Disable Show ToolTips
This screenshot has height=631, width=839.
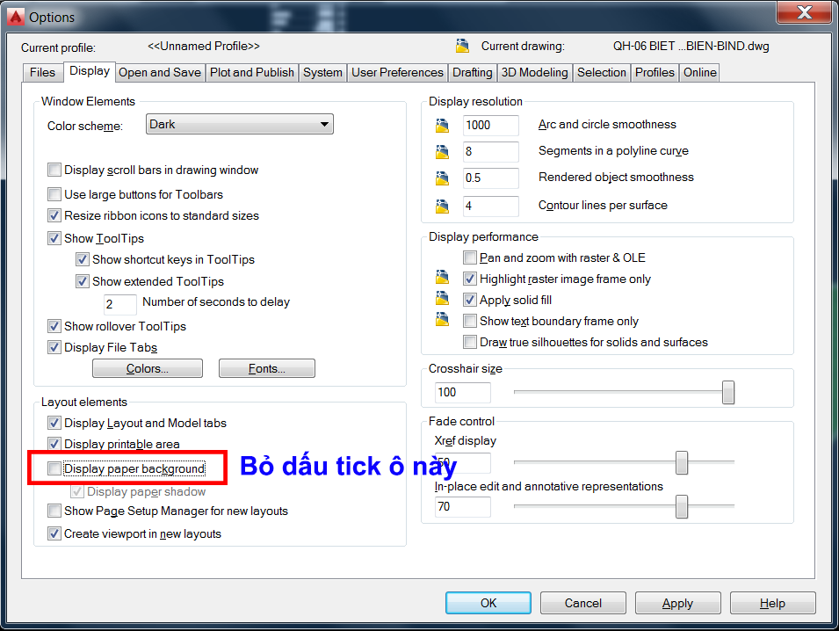pyautogui.click(x=54, y=238)
